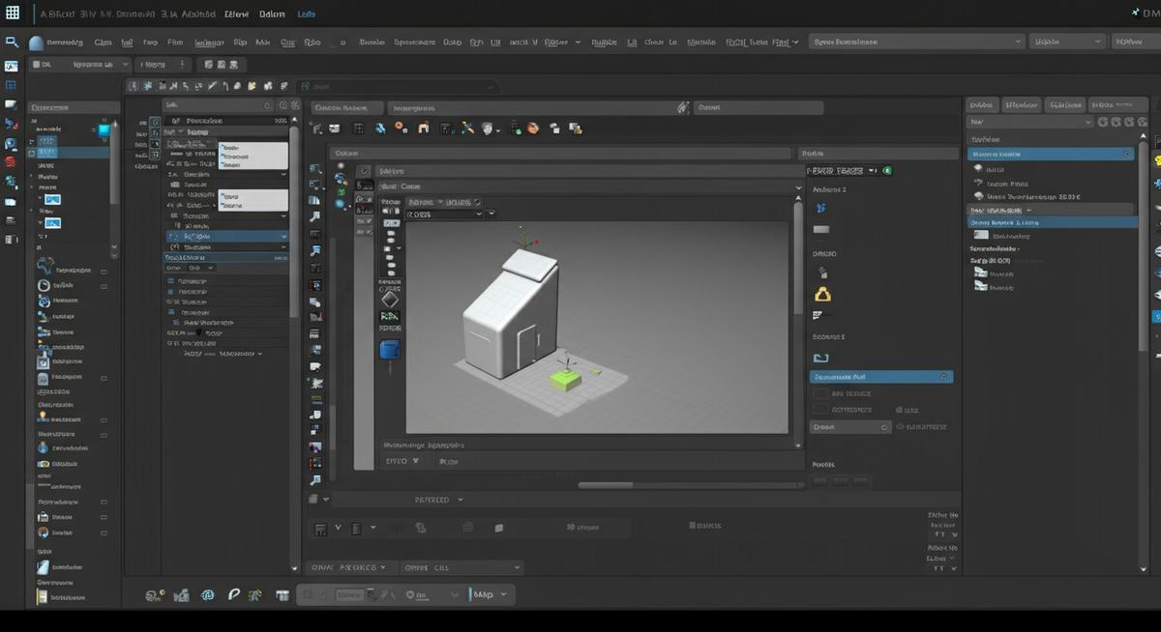This screenshot has height=632, width=1161.
Task: Click the gray color swatch in the properties panel
Action: (x=821, y=230)
